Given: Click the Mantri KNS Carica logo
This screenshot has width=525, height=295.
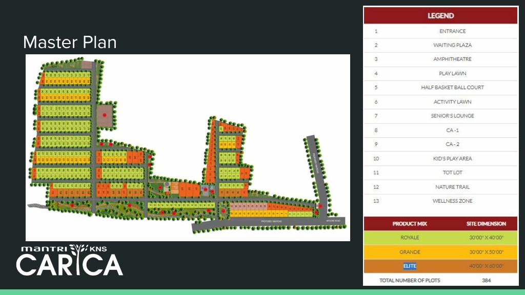Looking at the screenshot, I should 70,260.
